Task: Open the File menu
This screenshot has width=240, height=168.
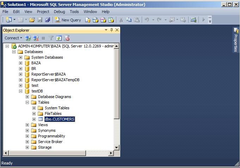Action: (x=5, y=12)
